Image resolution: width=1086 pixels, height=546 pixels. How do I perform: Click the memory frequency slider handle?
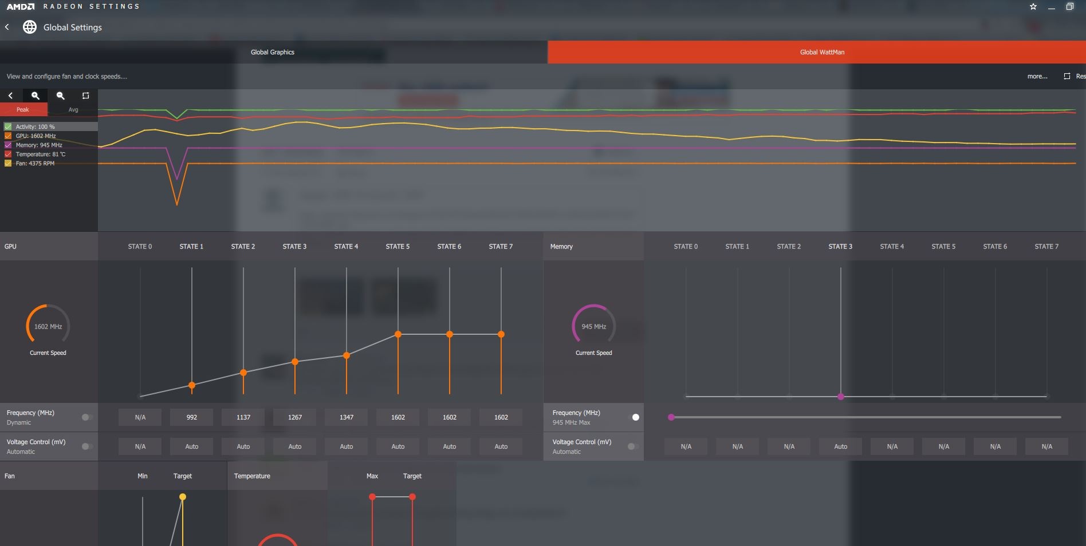click(x=671, y=417)
